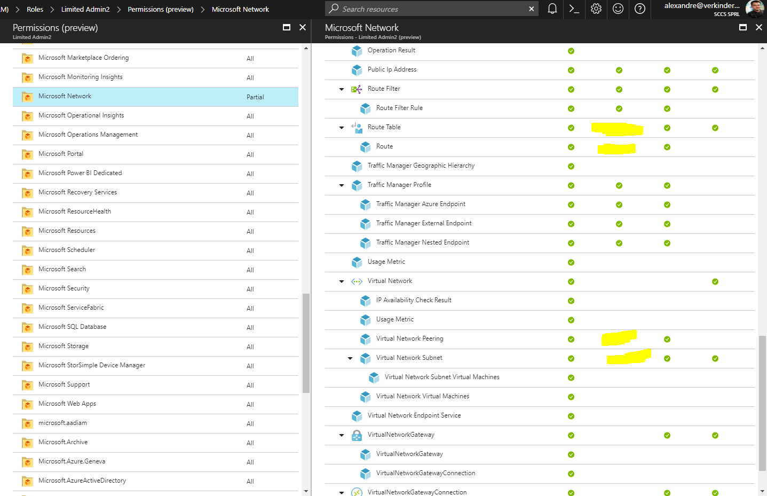Image resolution: width=767 pixels, height=496 pixels.
Task: Toggle the last green check for Route Filter
Action: click(x=715, y=89)
